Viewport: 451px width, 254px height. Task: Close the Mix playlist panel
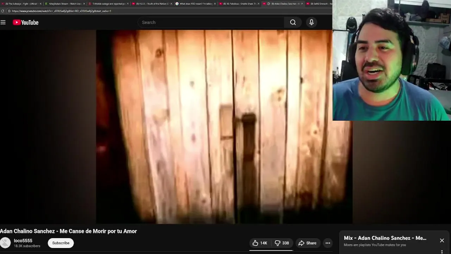pos(442,241)
